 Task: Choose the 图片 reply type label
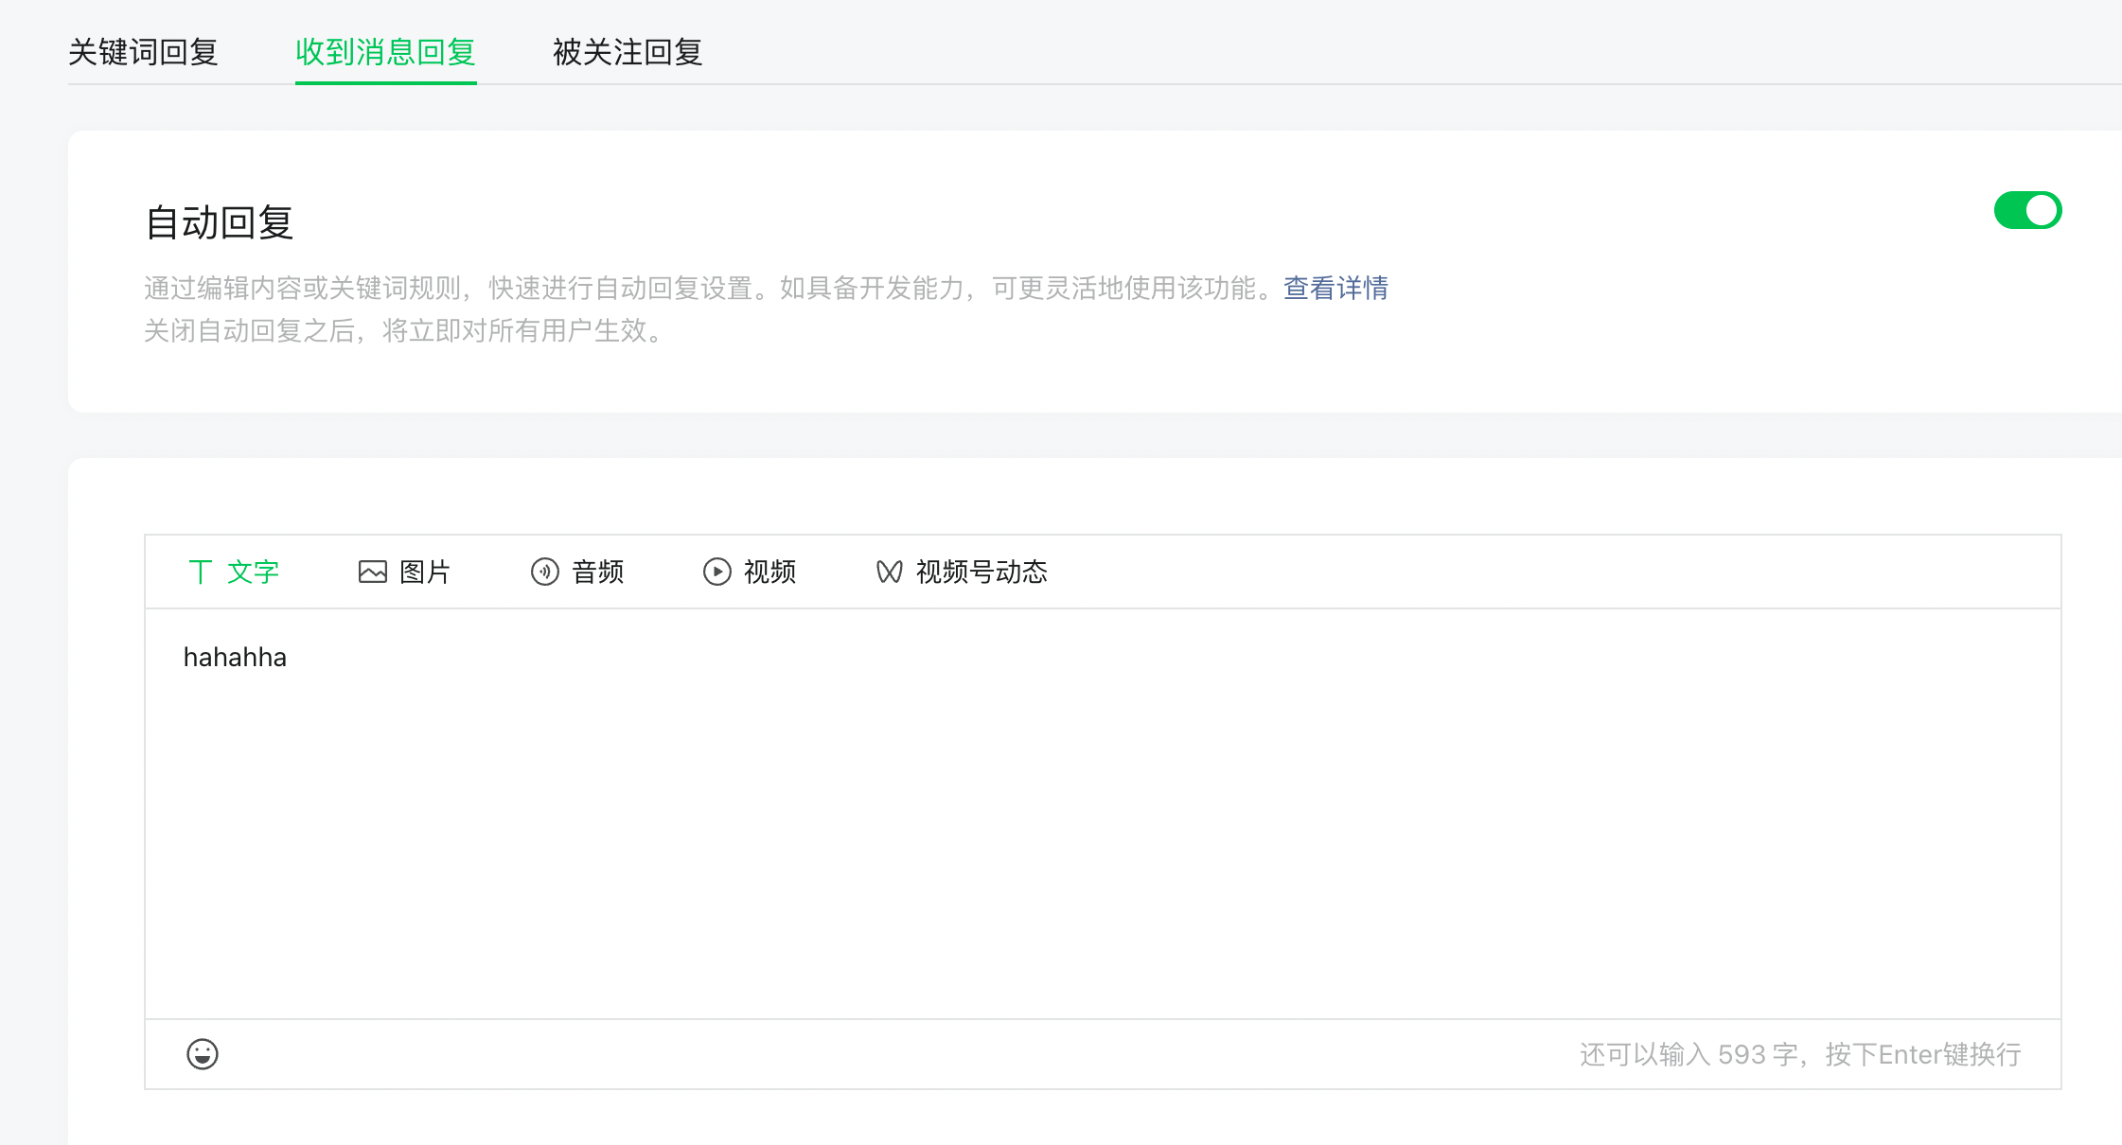[425, 572]
